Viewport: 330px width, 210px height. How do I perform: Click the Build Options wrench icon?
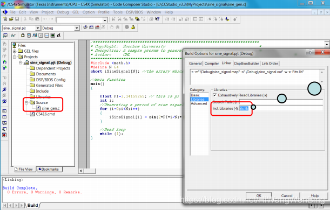click(x=133, y=27)
